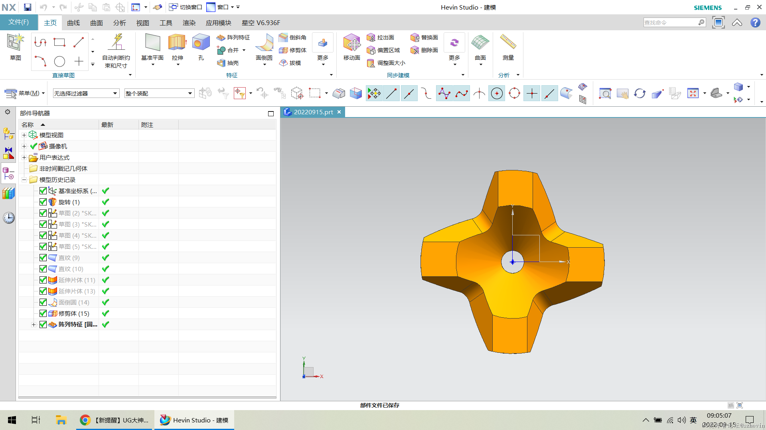
Task: Uncheck the 旋转 (1) feature checkbox
Action: coord(43,202)
